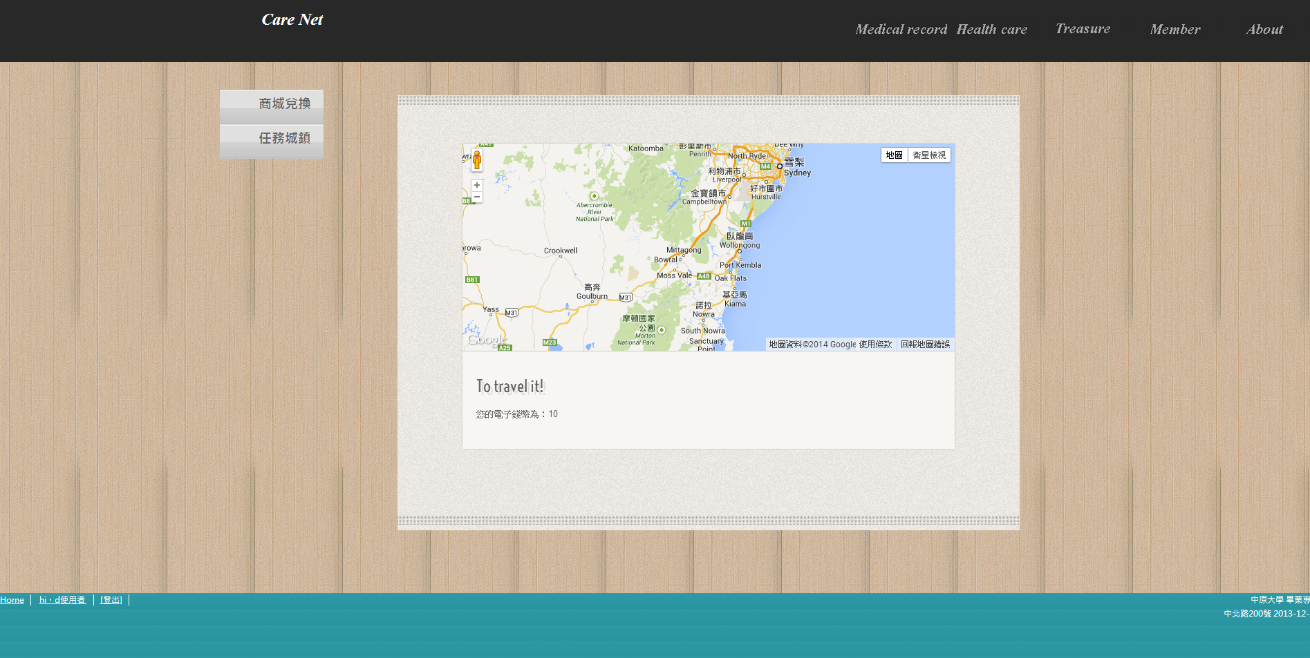Click the Home link in footer
This screenshot has width=1310, height=658.
pyautogui.click(x=12, y=600)
